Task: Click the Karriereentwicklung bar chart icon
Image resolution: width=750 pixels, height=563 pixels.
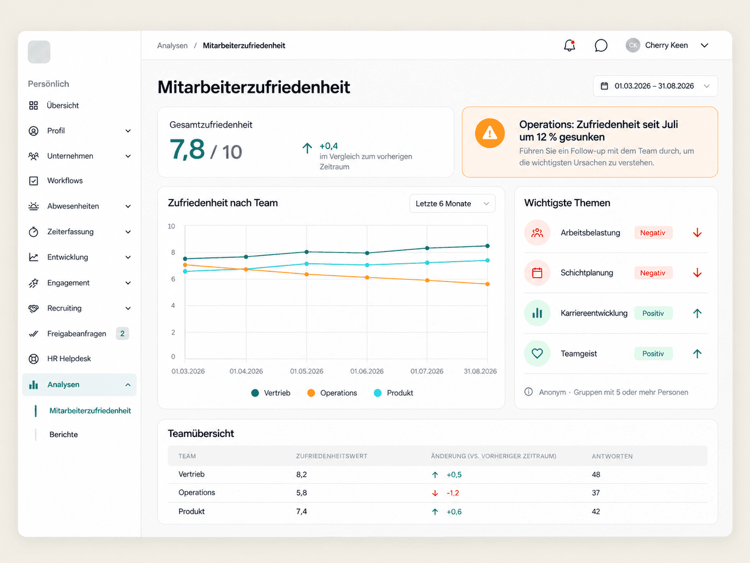Action: pyautogui.click(x=537, y=313)
